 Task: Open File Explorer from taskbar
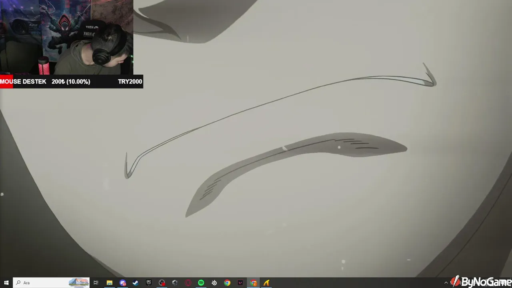pos(109,283)
